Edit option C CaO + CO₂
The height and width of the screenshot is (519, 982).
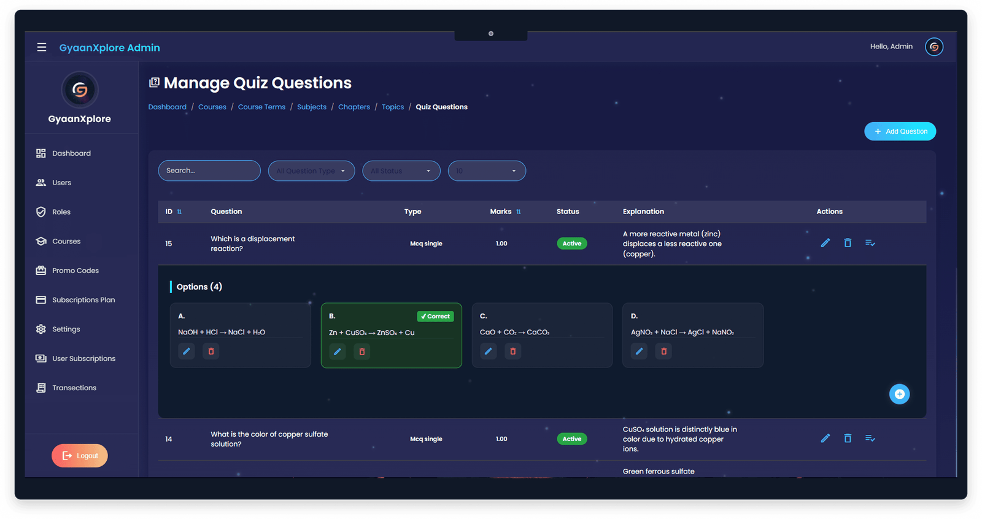(x=489, y=352)
